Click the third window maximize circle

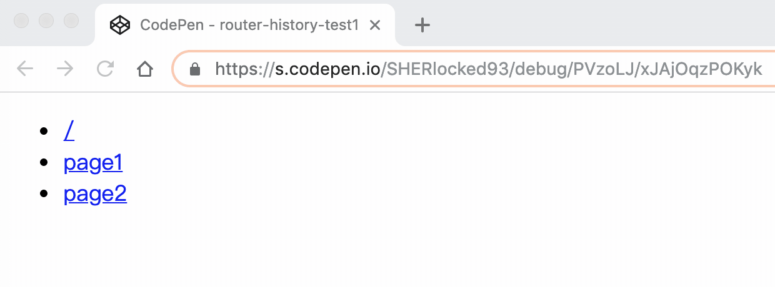click(x=71, y=21)
